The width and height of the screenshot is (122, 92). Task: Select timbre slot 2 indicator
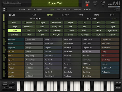tap(4, 26)
